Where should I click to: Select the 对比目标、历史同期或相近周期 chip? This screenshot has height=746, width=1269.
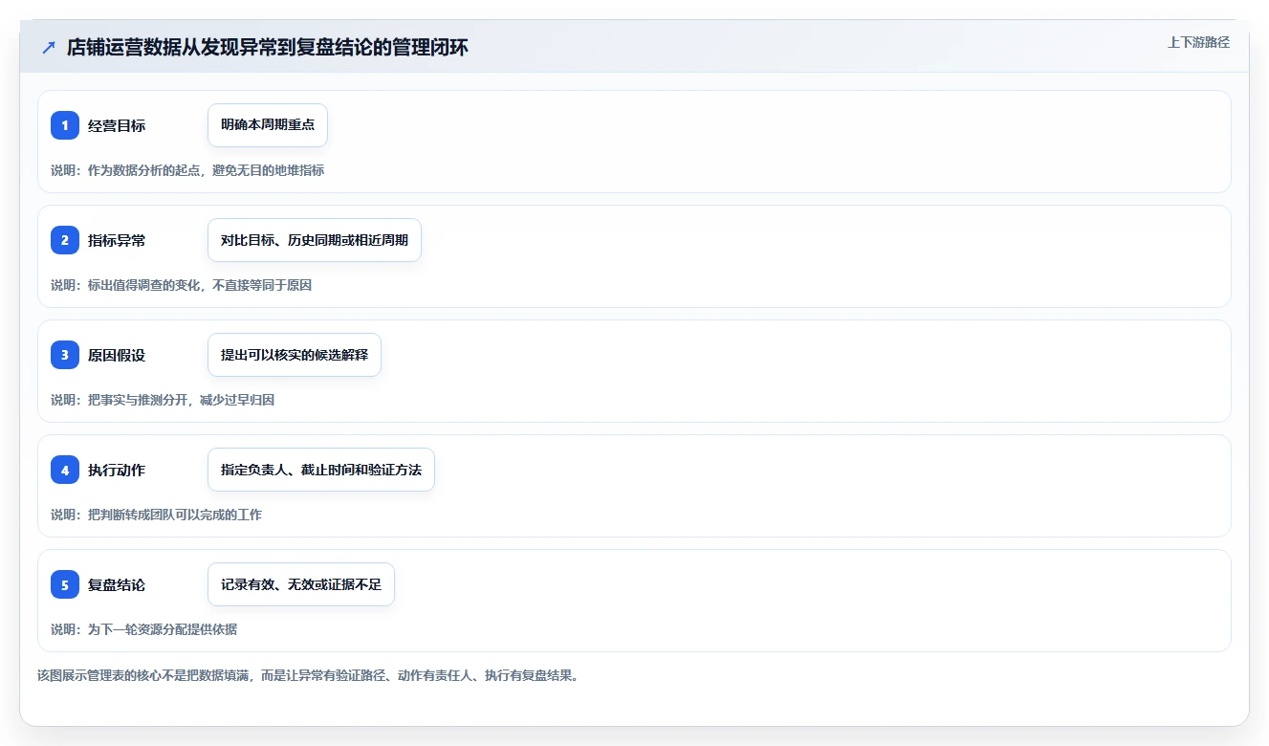click(315, 240)
